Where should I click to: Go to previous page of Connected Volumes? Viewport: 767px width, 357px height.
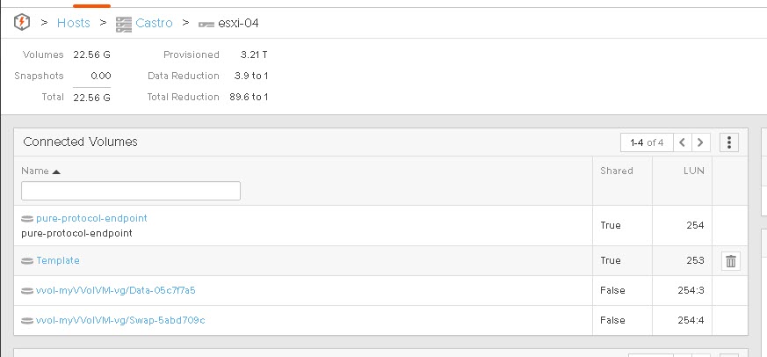(683, 142)
